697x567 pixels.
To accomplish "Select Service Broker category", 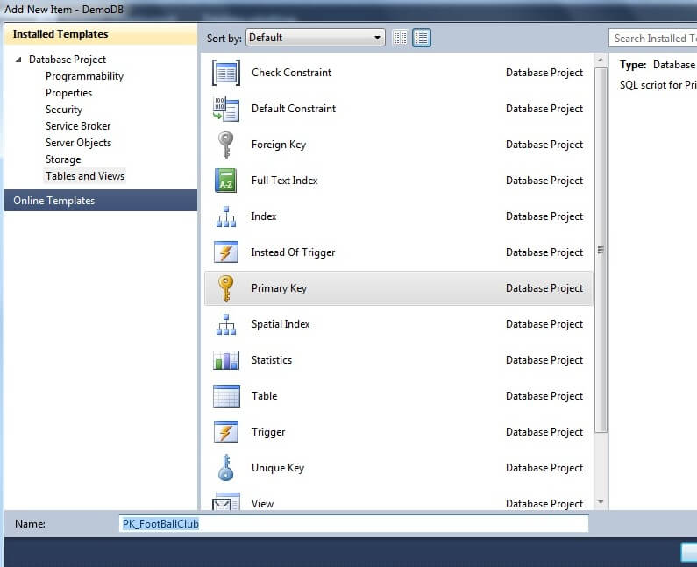I will click(x=78, y=126).
